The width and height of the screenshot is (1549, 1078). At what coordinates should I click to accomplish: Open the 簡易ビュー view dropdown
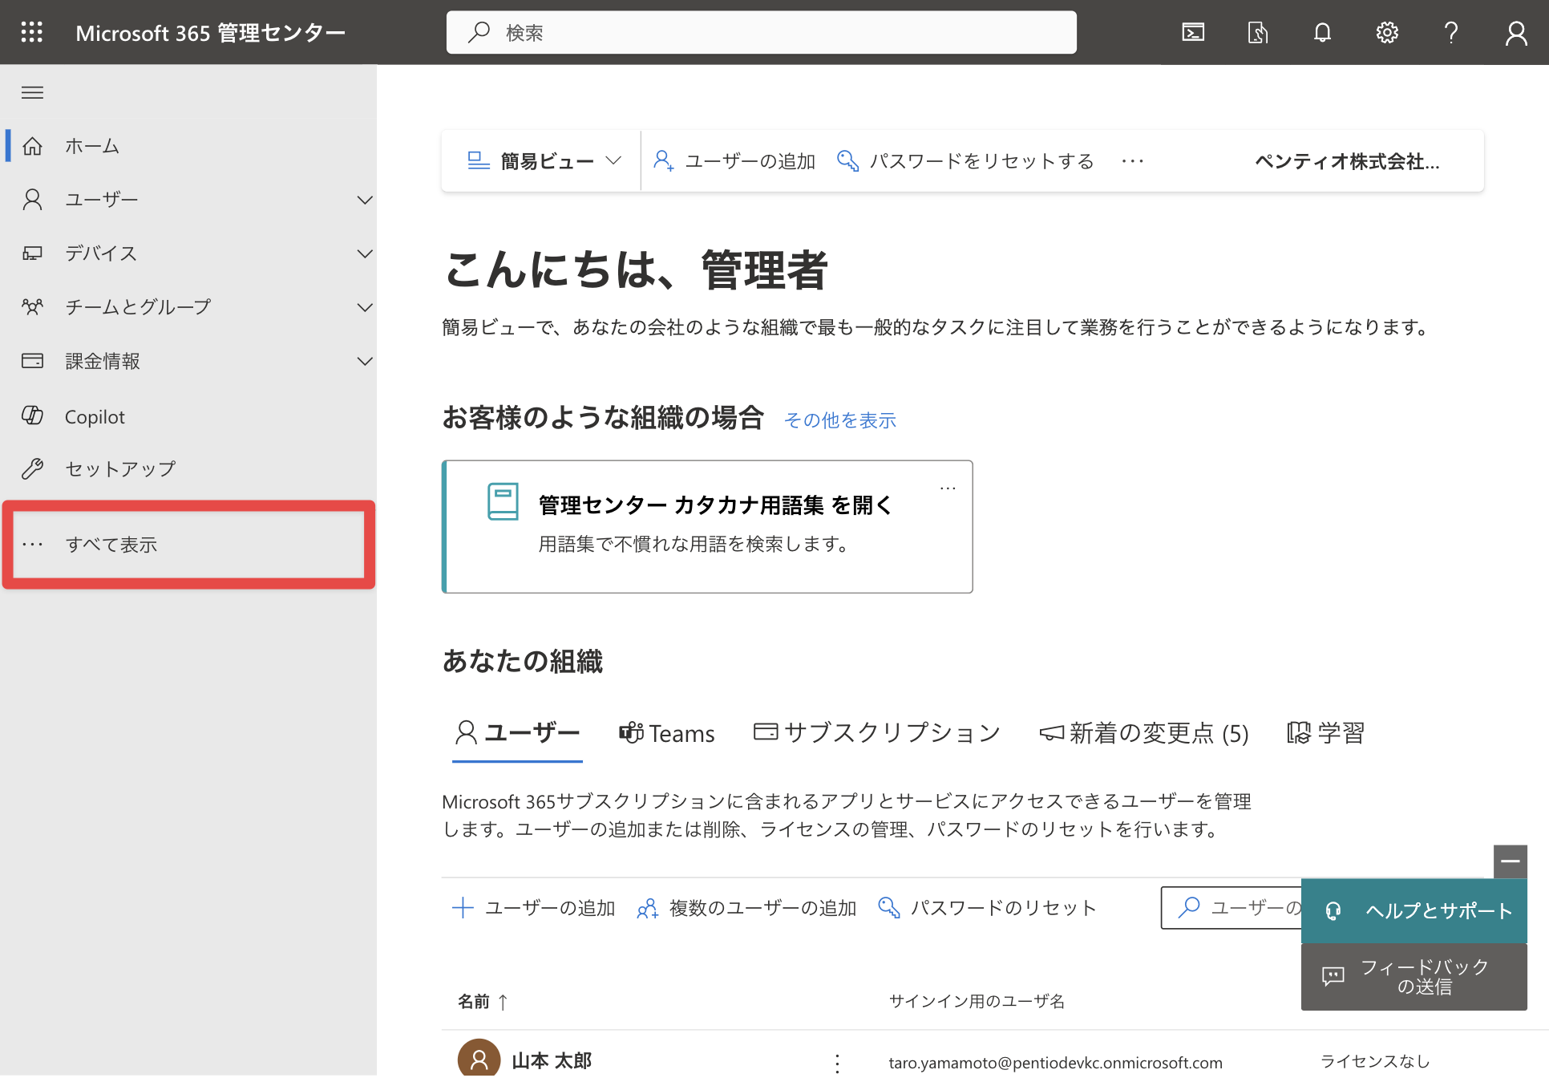(x=544, y=160)
